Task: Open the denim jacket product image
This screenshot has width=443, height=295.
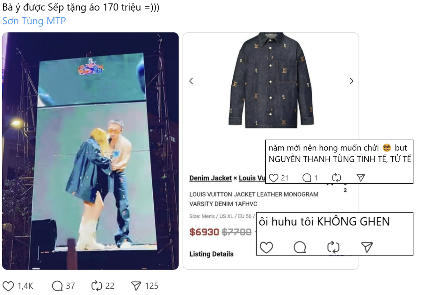Action: 271,81
